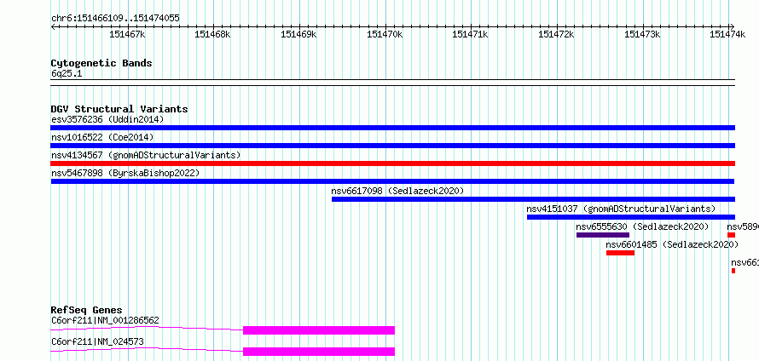The width and height of the screenshot is (759, 361).
Task: Click the esv3576236 (Uddin2014) blue variant bar
Action: [392, 128]
